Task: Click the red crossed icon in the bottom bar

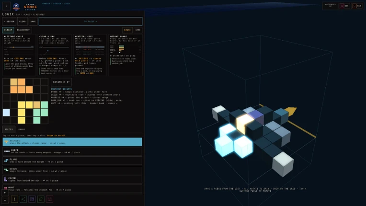Action: pos(49,199)
